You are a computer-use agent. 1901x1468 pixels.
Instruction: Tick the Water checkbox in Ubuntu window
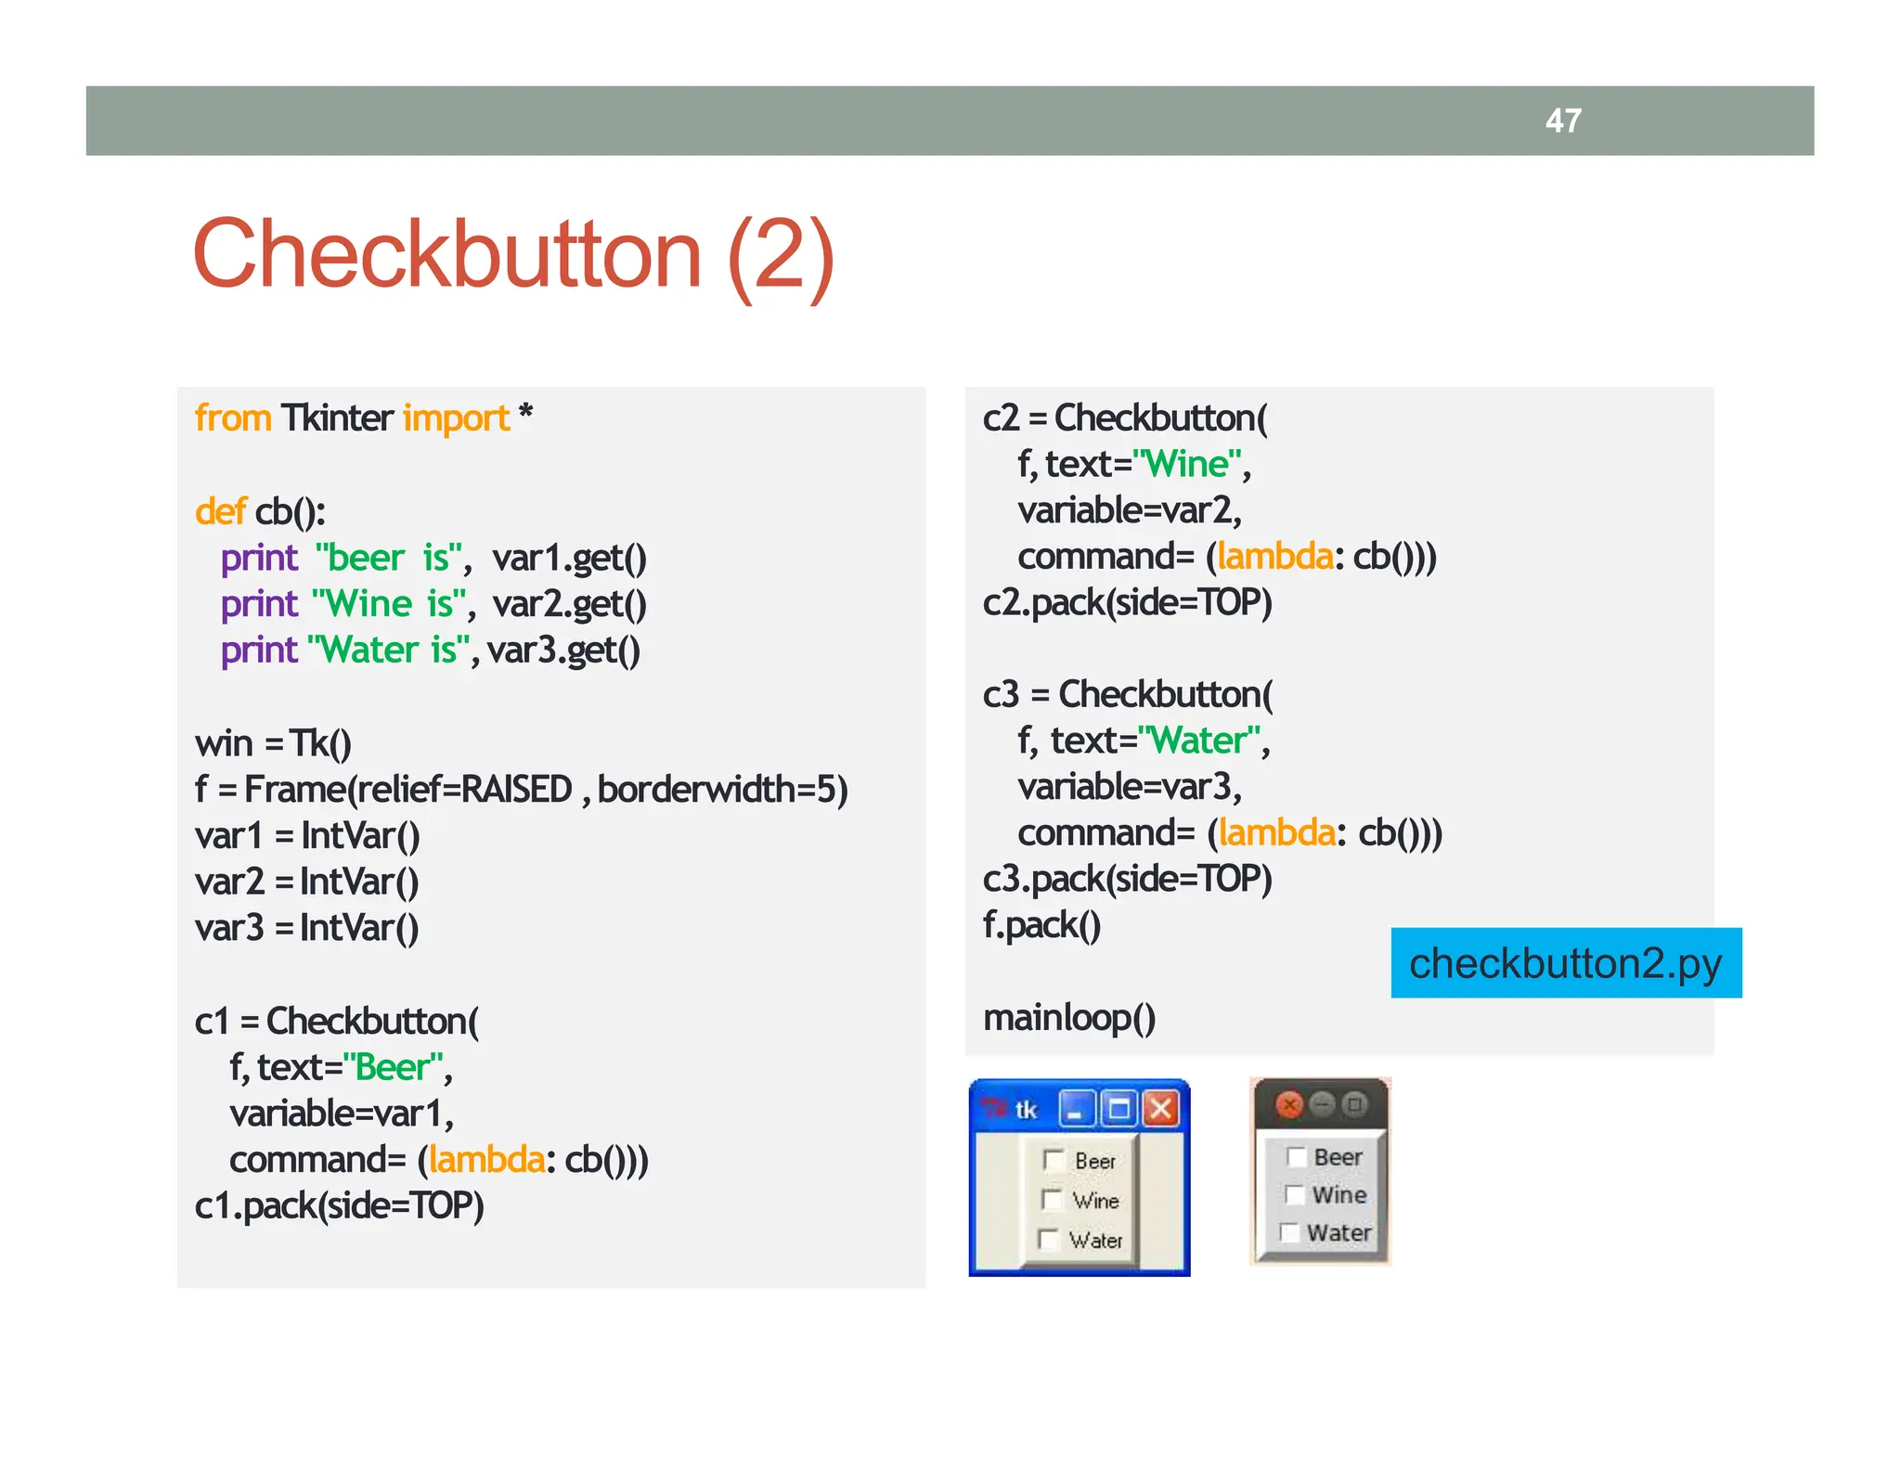[x=1289, y=1232]
